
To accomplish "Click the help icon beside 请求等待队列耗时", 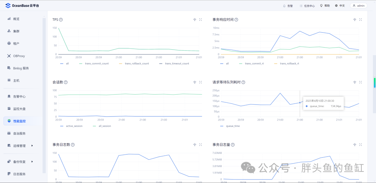I will click(x=243, y=82).
